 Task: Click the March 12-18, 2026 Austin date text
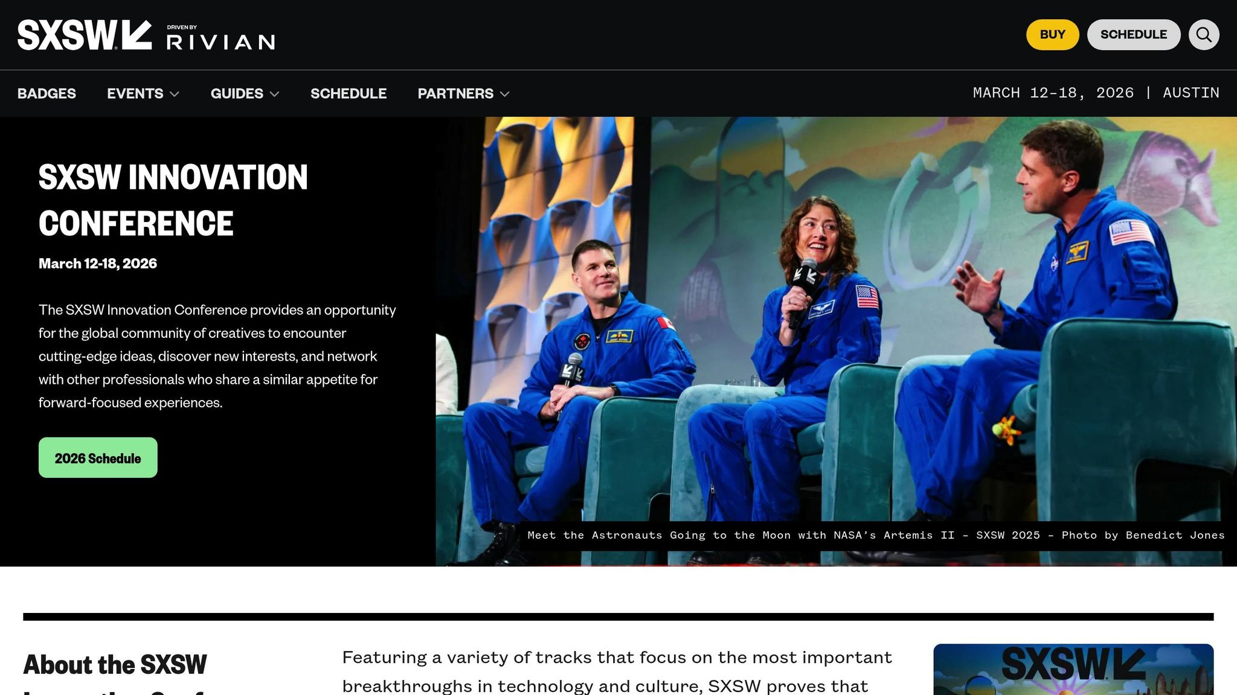1096,93
